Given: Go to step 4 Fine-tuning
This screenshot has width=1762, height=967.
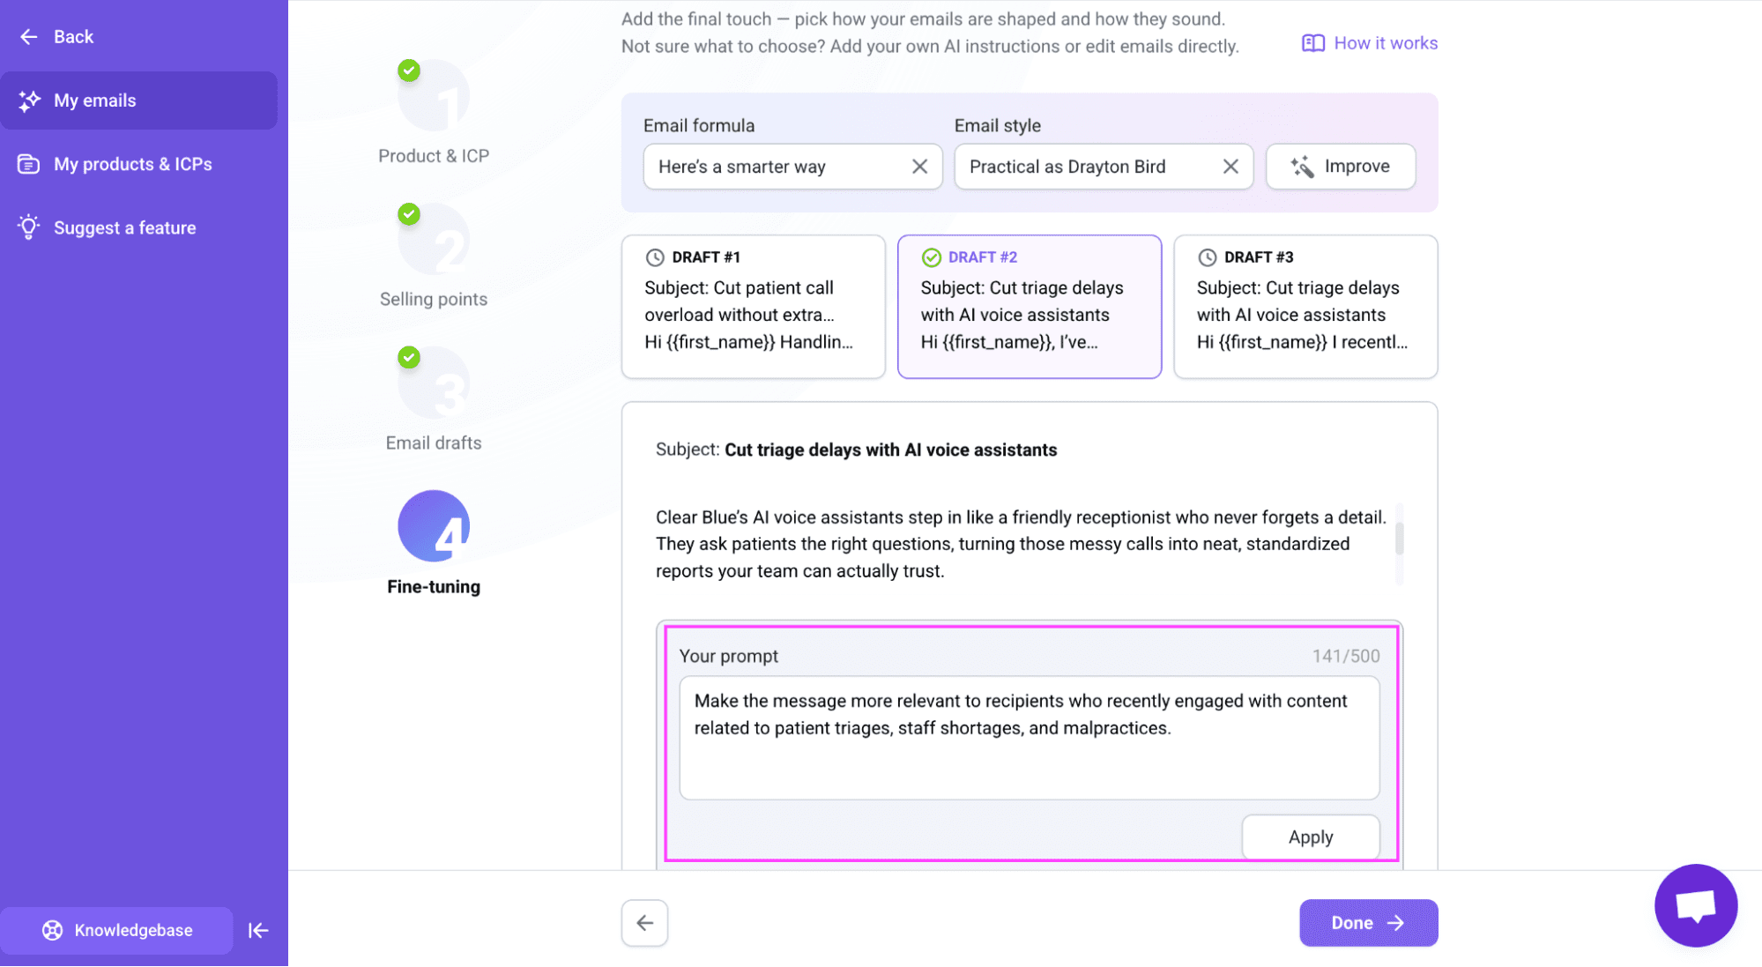Looking at the screenshot, I should point(433,525).
